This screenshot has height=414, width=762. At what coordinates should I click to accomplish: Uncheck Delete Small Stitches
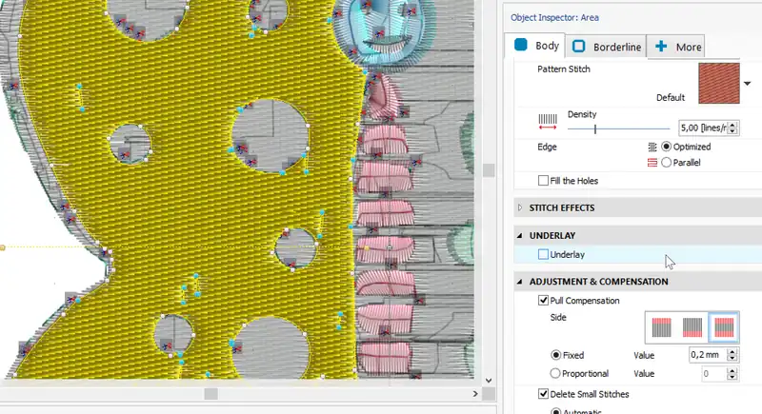543,394
